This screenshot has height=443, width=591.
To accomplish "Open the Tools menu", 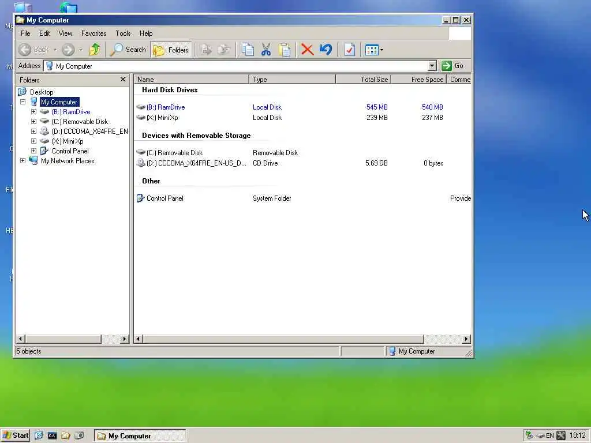I will tap(123, 33).
